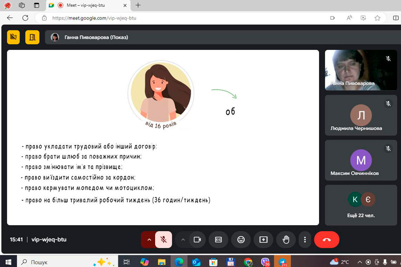Expand video settings chevron beside camera

pos(183,240)
